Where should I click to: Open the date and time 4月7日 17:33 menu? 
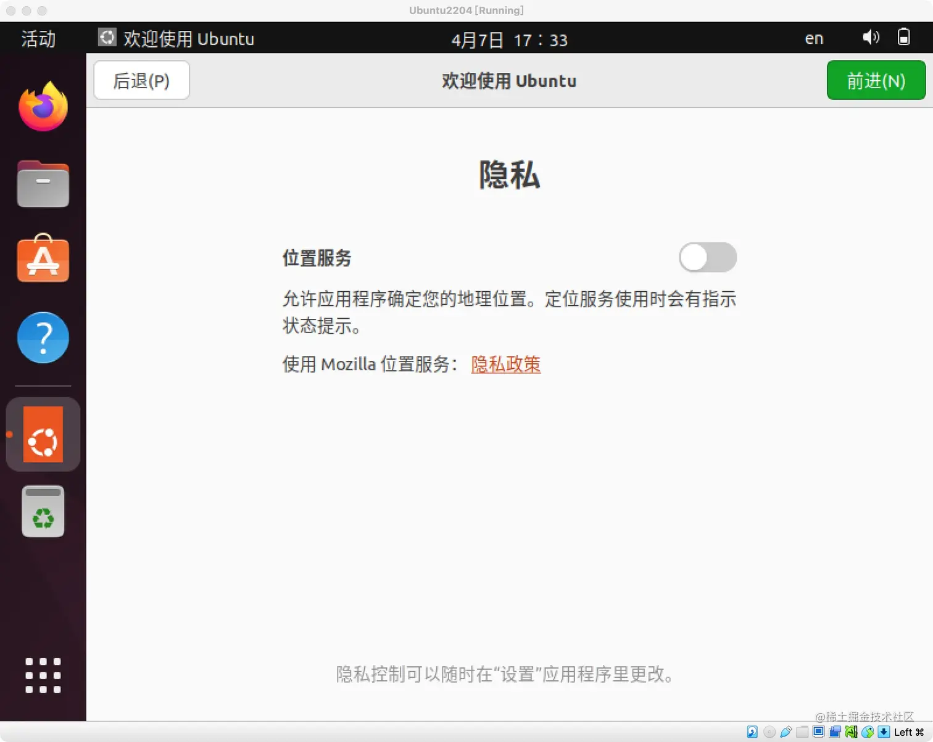pyautogui.click(x=509, y=39)
